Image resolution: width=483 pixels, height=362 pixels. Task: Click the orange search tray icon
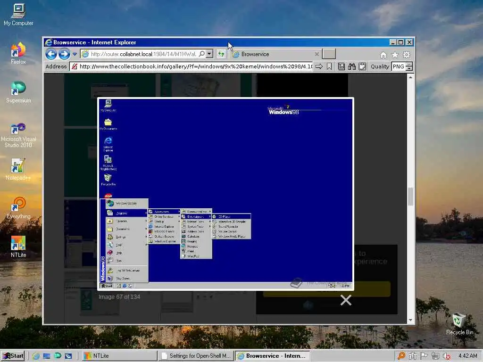point(401,356)
